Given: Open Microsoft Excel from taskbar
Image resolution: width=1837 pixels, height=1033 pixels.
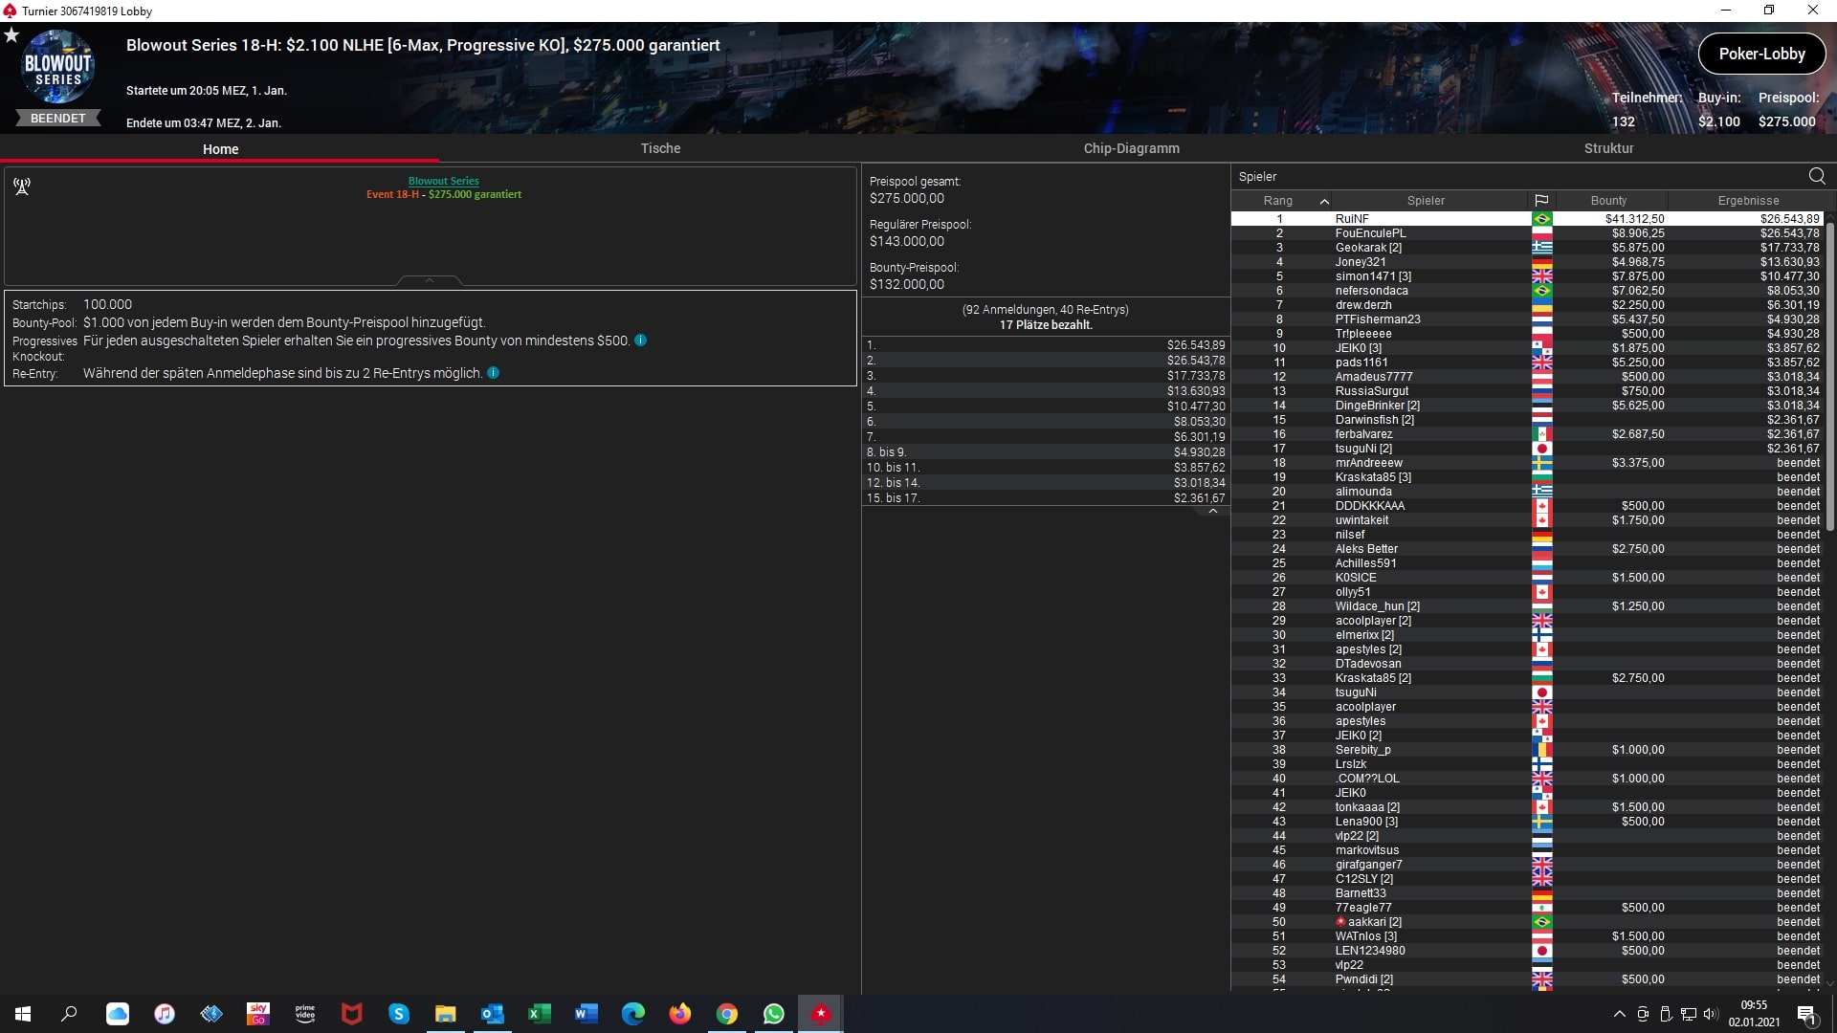Looking at the screenshot, I should [540, 1014].
